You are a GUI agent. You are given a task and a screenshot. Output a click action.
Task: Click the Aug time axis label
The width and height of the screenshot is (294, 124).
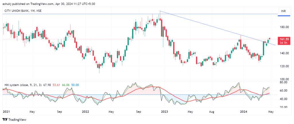coord(212,112)
